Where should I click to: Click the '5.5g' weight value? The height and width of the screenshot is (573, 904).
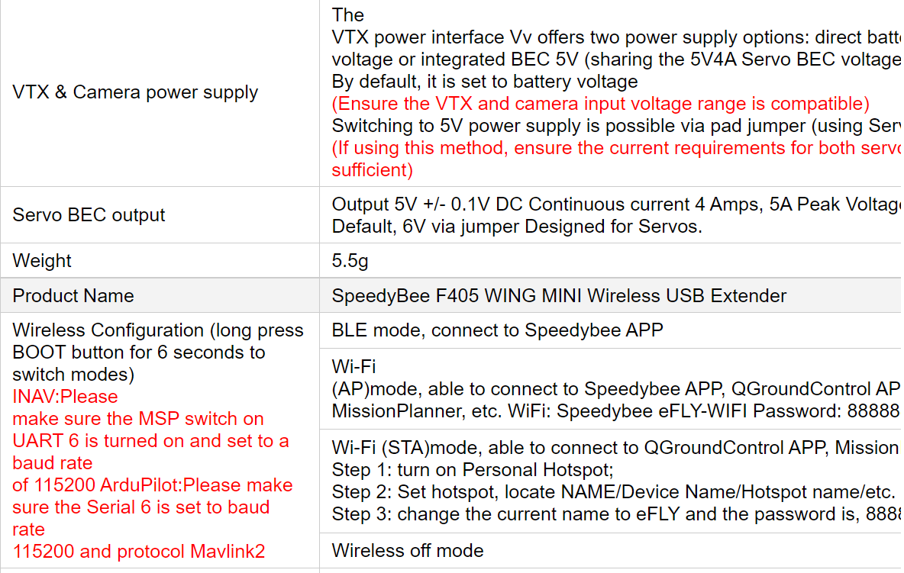point(350,261)
